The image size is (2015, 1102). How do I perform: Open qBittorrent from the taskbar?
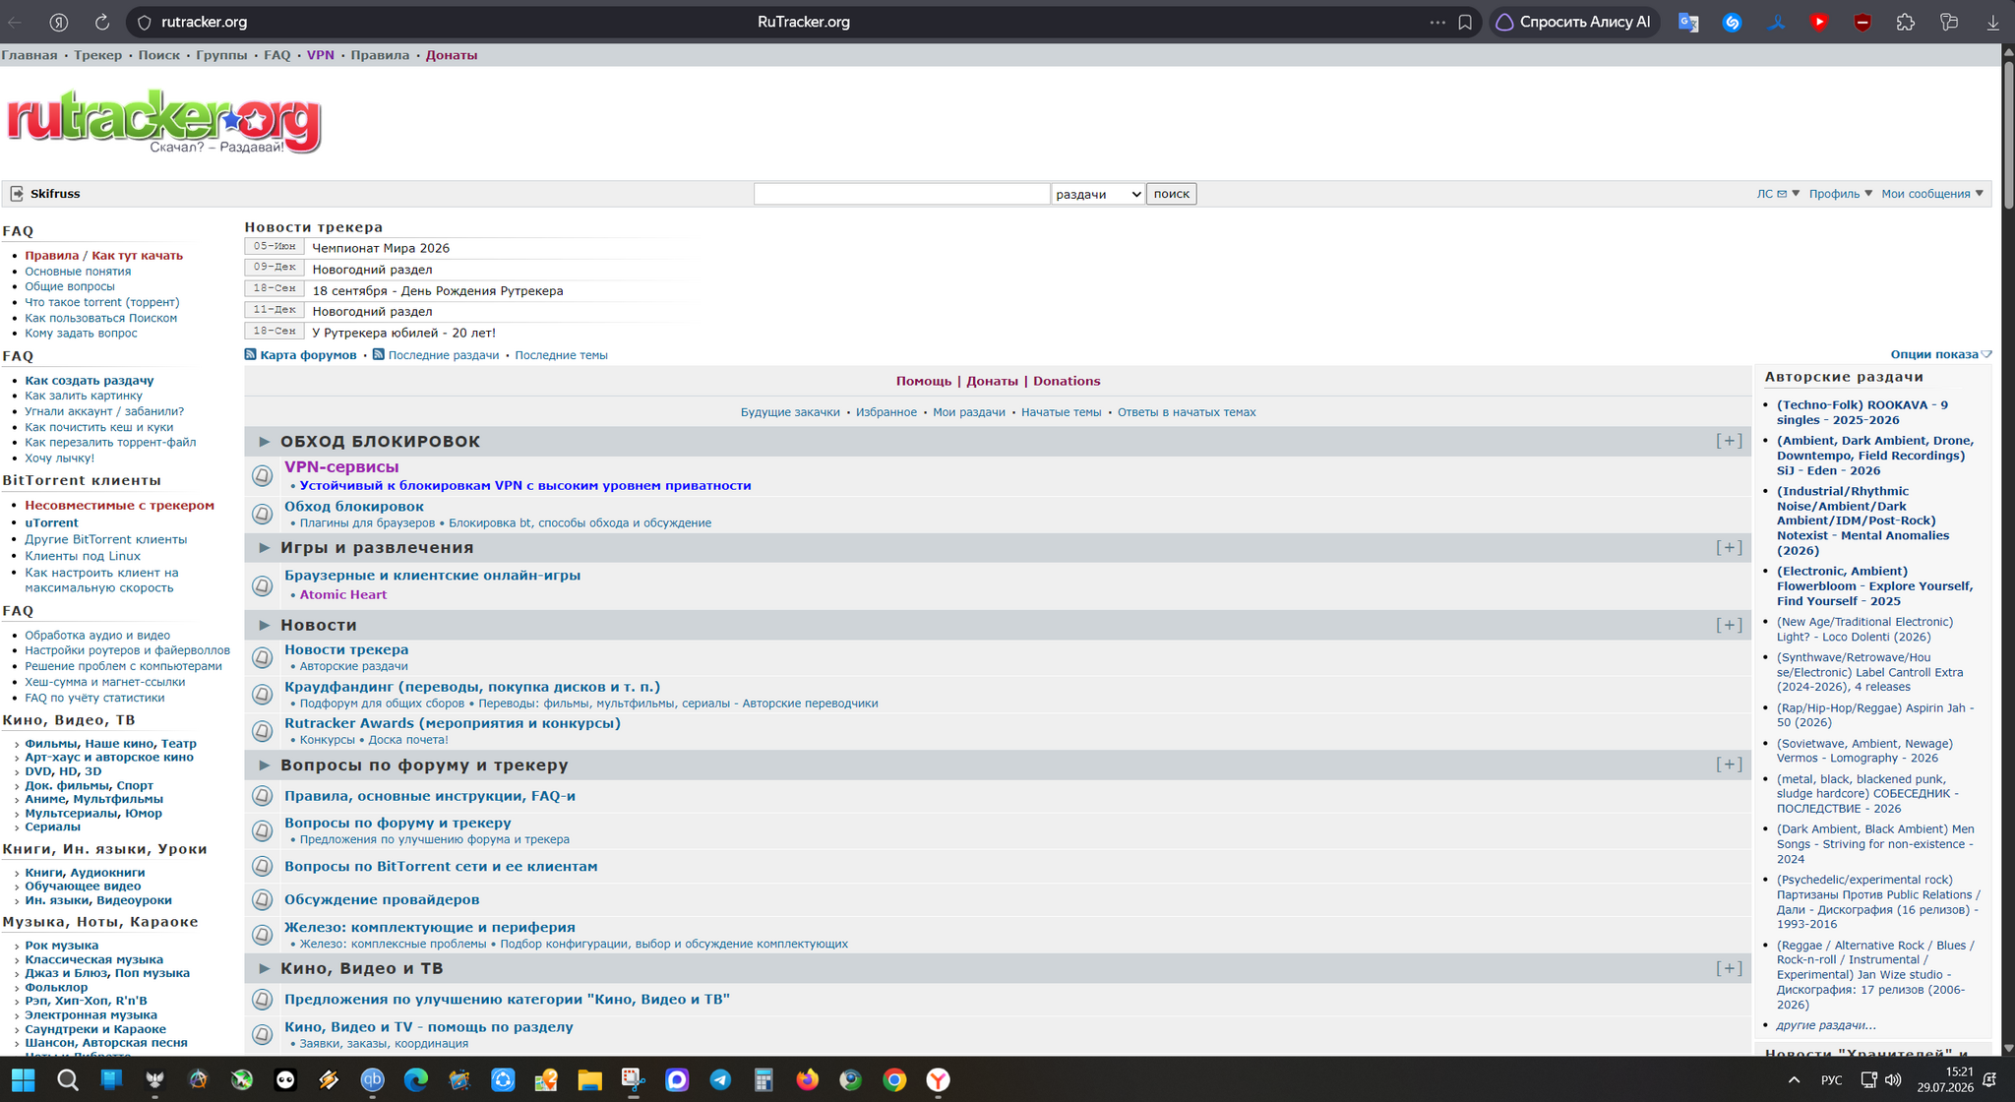pyautogui.click(x=372, y=1079)
